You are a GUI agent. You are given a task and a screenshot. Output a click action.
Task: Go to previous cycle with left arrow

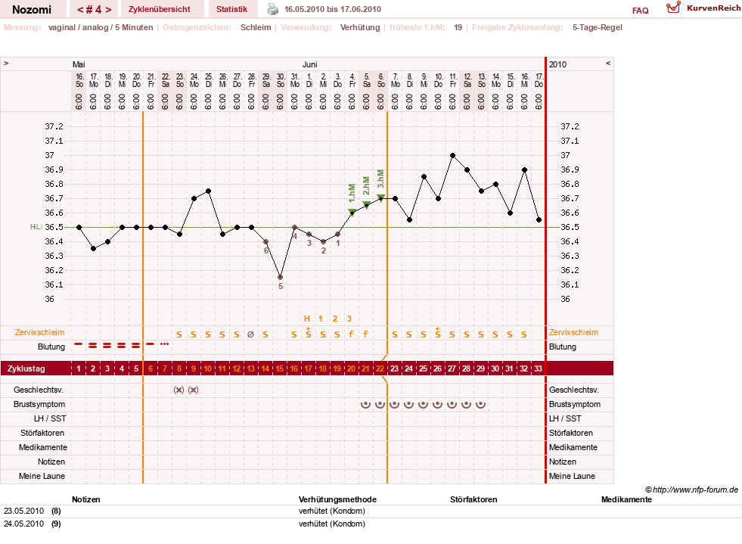click(80, 10)
